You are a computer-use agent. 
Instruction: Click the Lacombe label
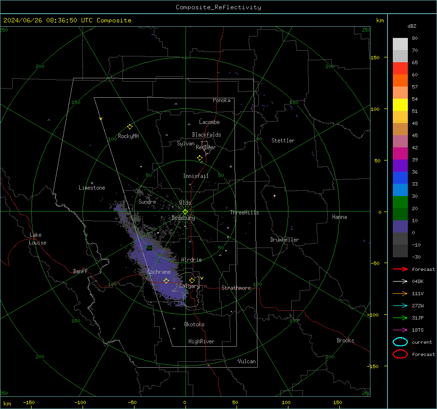[209, 122]
